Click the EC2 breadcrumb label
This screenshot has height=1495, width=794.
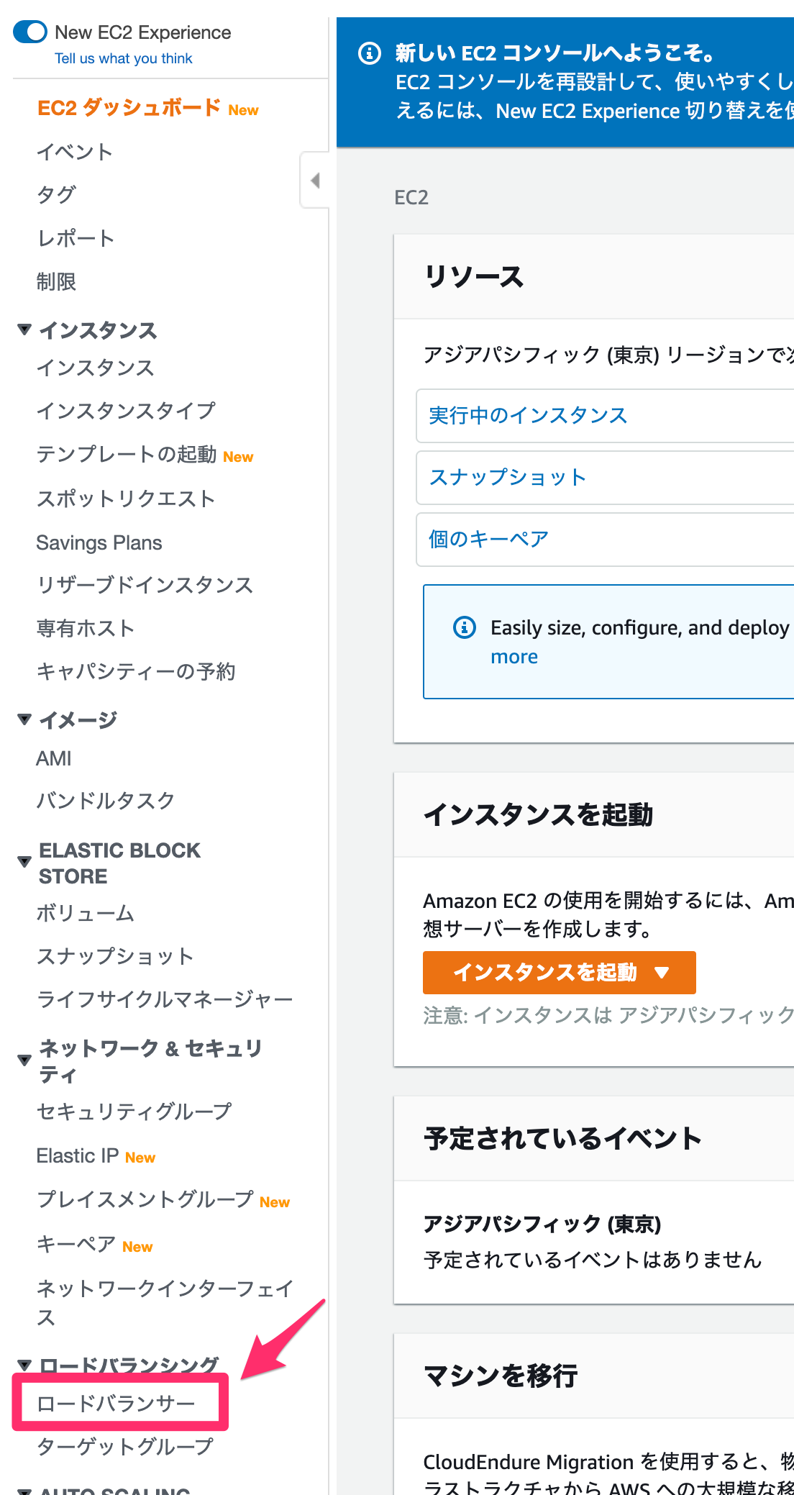(411, 198)
